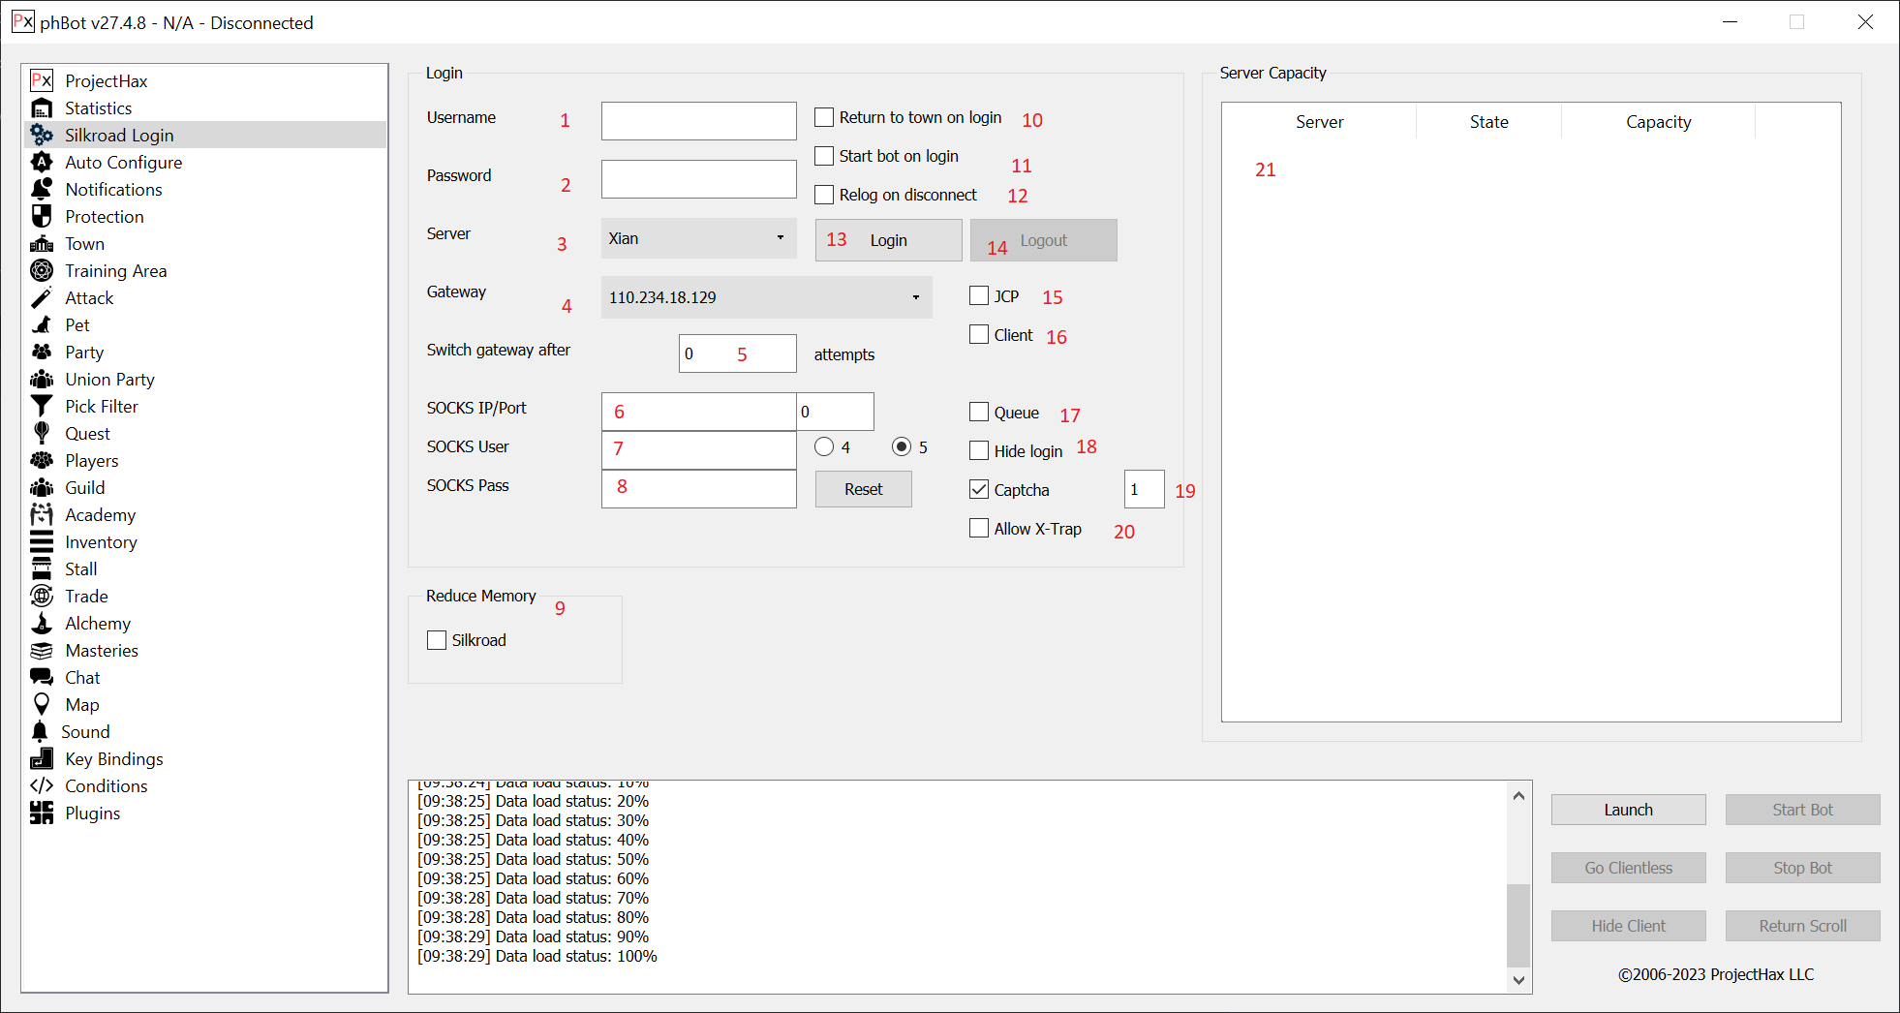Open the Map pin icon
Viewport: 1900px width, 1013px height.
pyautogui.click(x=42, y=705)
